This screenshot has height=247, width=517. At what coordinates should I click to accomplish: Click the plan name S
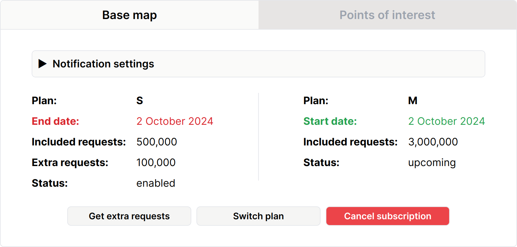click(x=140, y=101)
